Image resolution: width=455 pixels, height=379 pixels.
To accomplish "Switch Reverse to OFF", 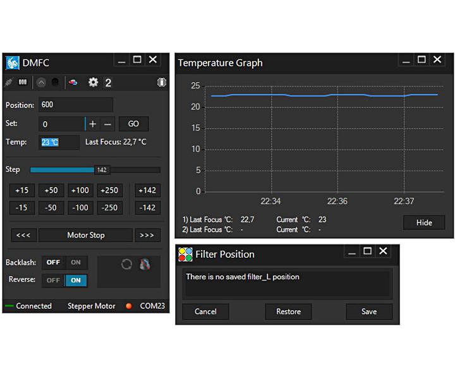I will [x=53, y=280].
